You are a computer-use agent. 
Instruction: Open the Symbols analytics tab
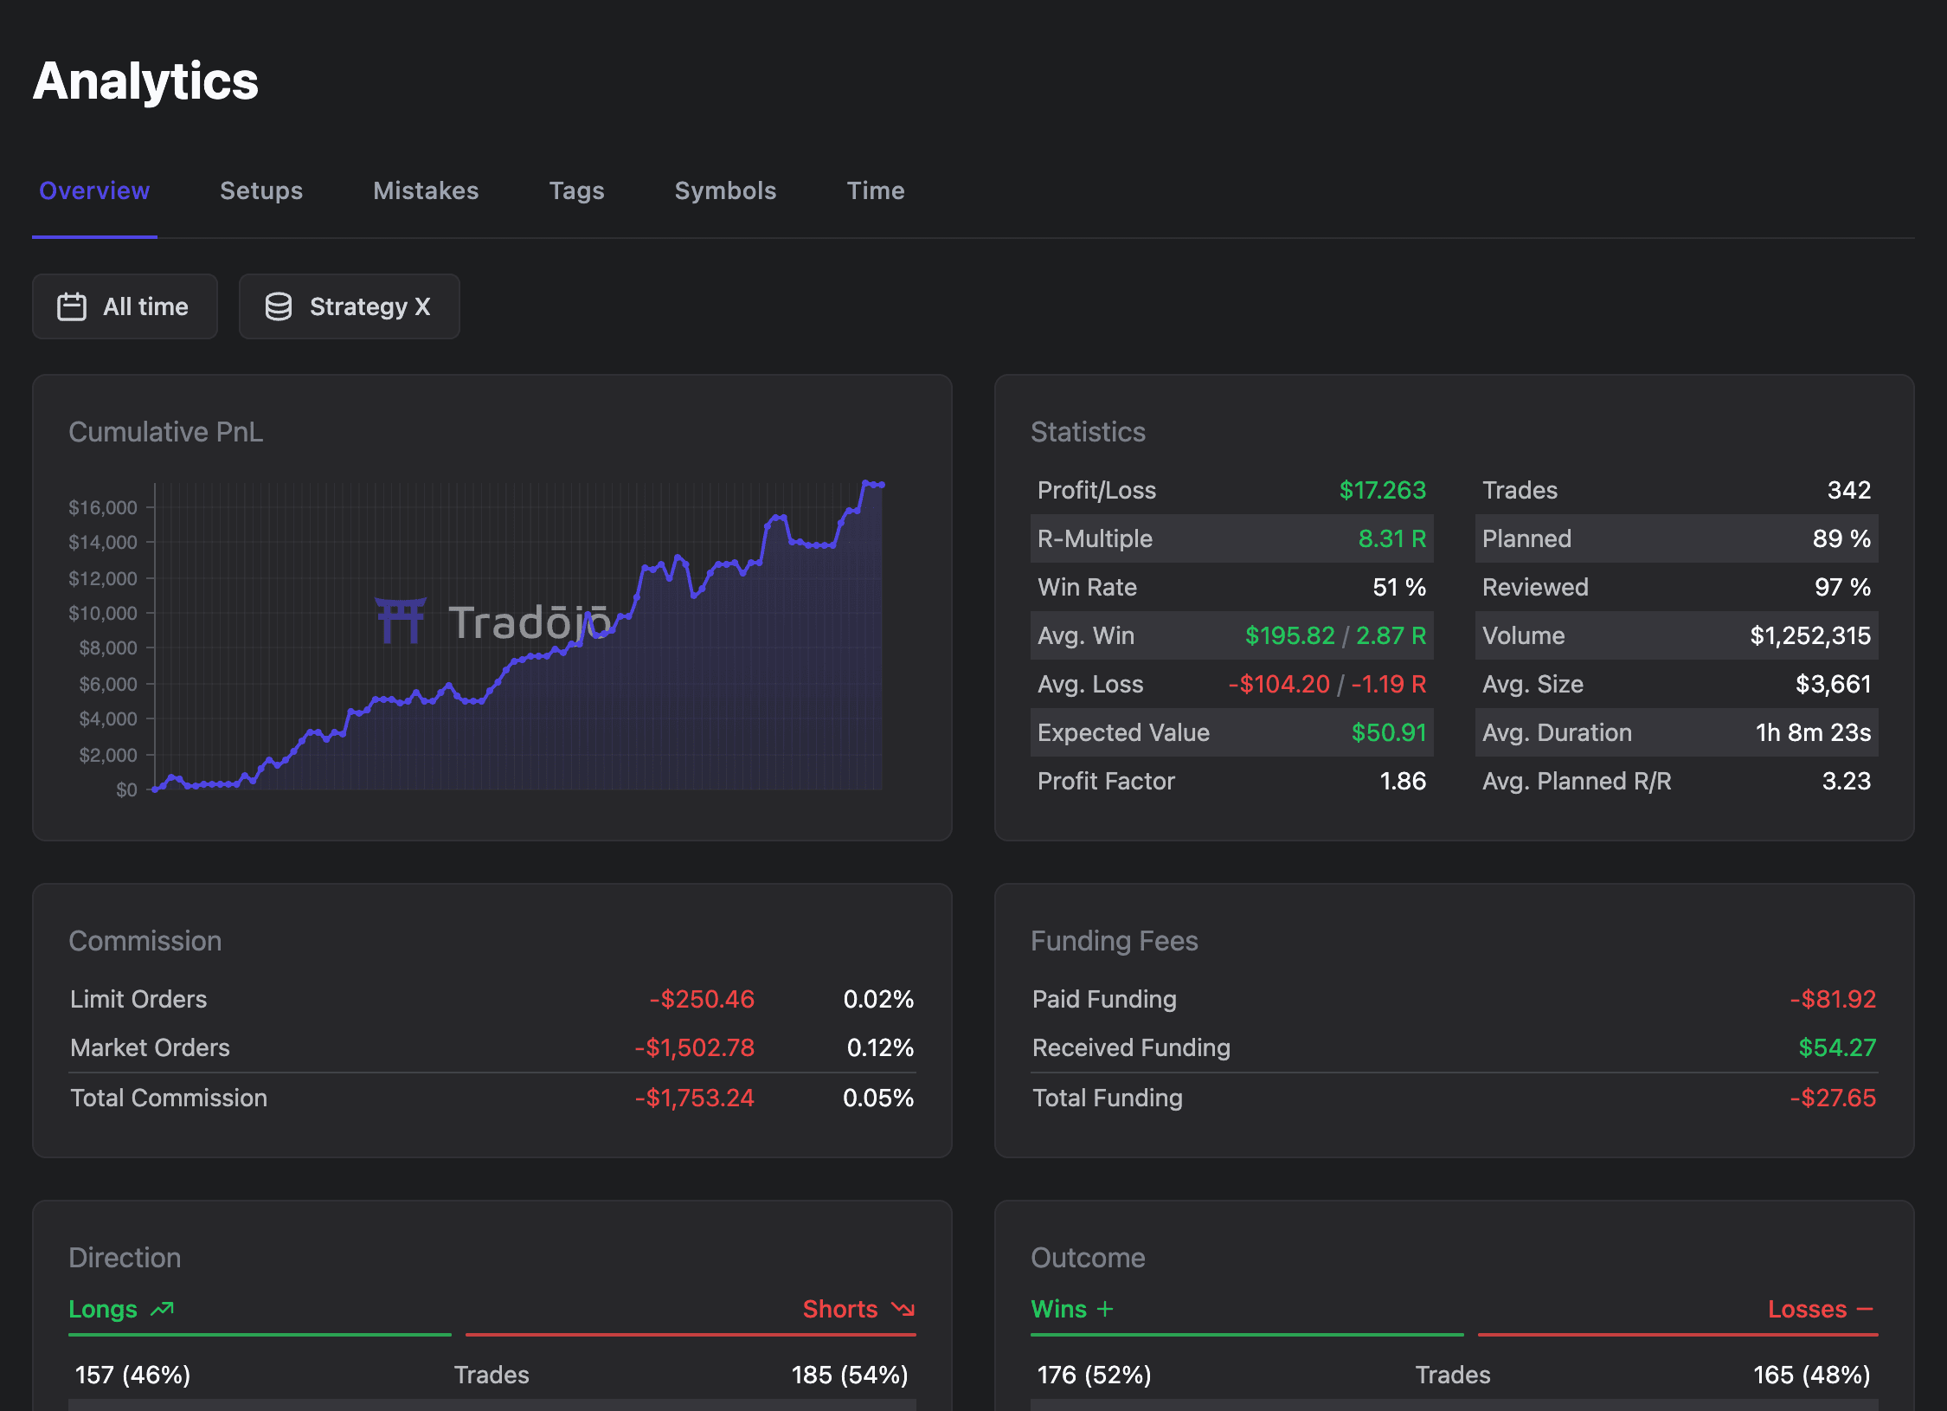click(x=726, y=190)
